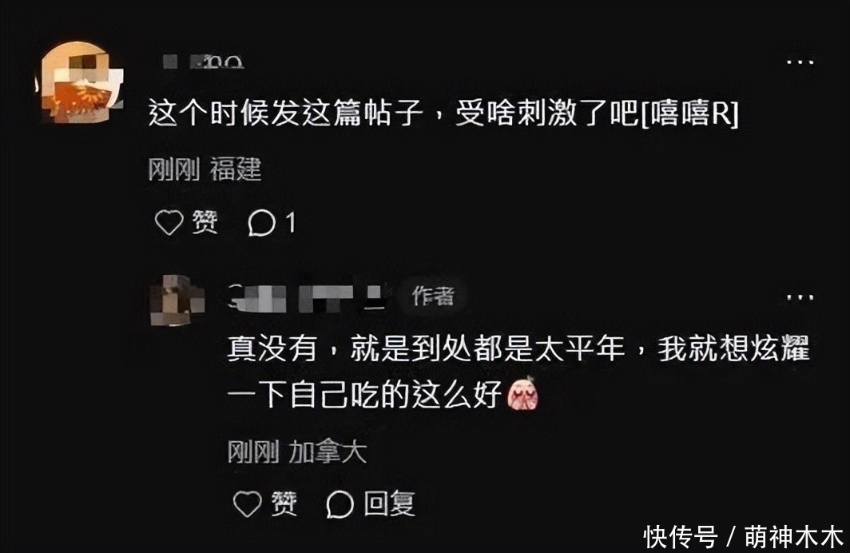Tap the 刚刚 加拿大 timestamp label

pyautogui.click(x=296, y=452)
